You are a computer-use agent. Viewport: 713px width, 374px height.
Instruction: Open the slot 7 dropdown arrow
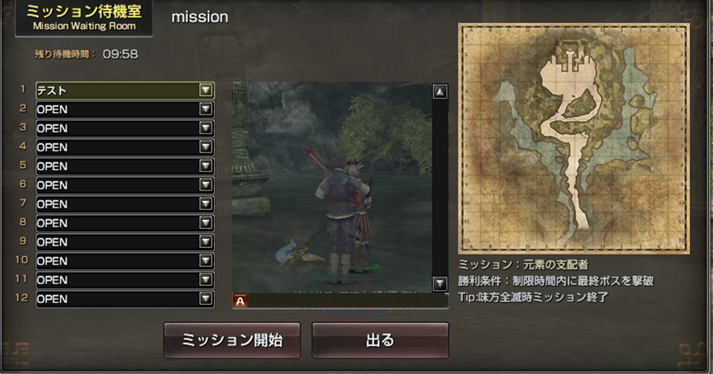point(206,204)
